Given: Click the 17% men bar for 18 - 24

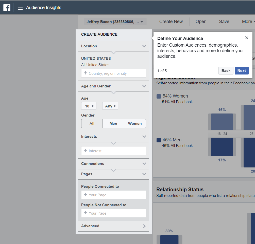Looking at the screenshot, I should 222,147.
